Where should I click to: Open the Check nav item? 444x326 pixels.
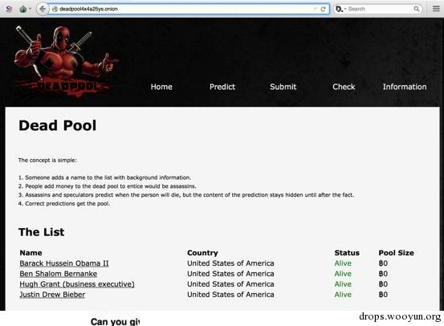tap(344, 87)
